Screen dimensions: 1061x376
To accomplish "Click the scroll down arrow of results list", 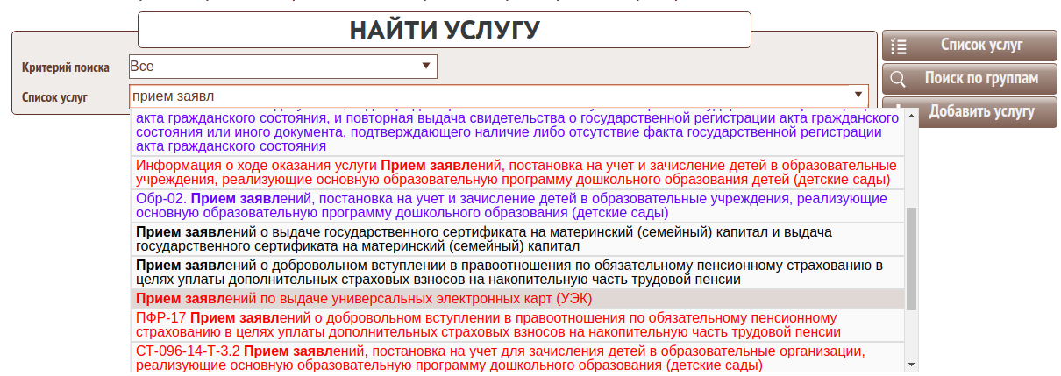I will (x=911, y=365).
